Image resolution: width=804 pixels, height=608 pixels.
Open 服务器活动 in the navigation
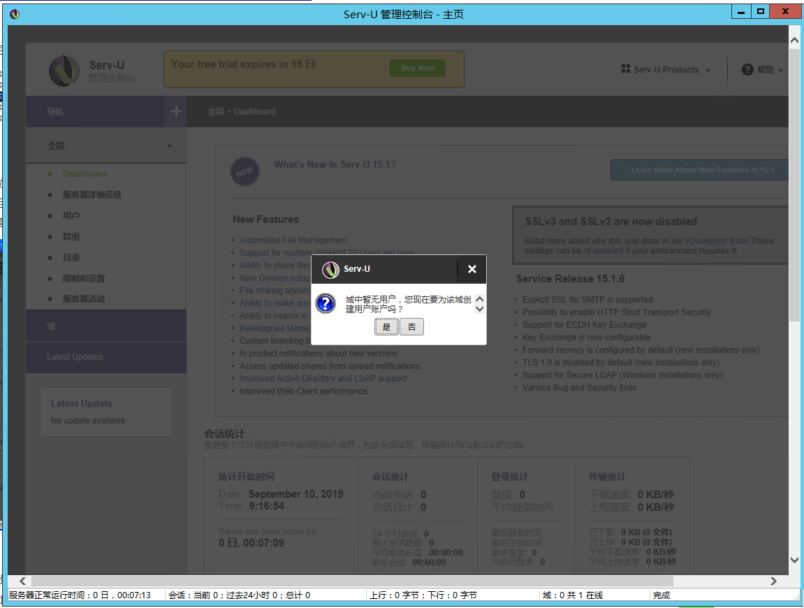[84, 299]
